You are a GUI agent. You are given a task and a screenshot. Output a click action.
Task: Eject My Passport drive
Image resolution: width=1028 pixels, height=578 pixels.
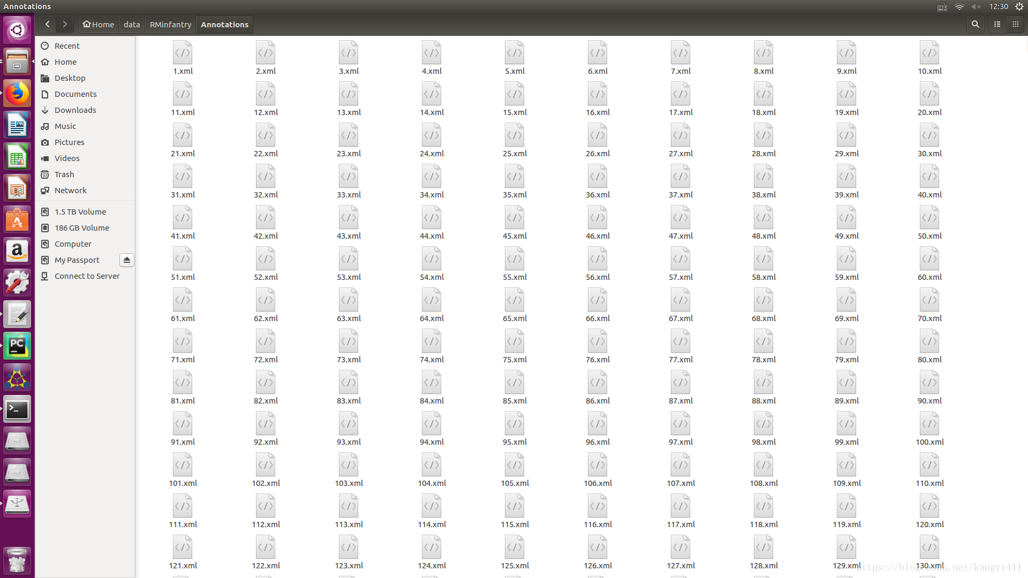click(x=127, y=260)
